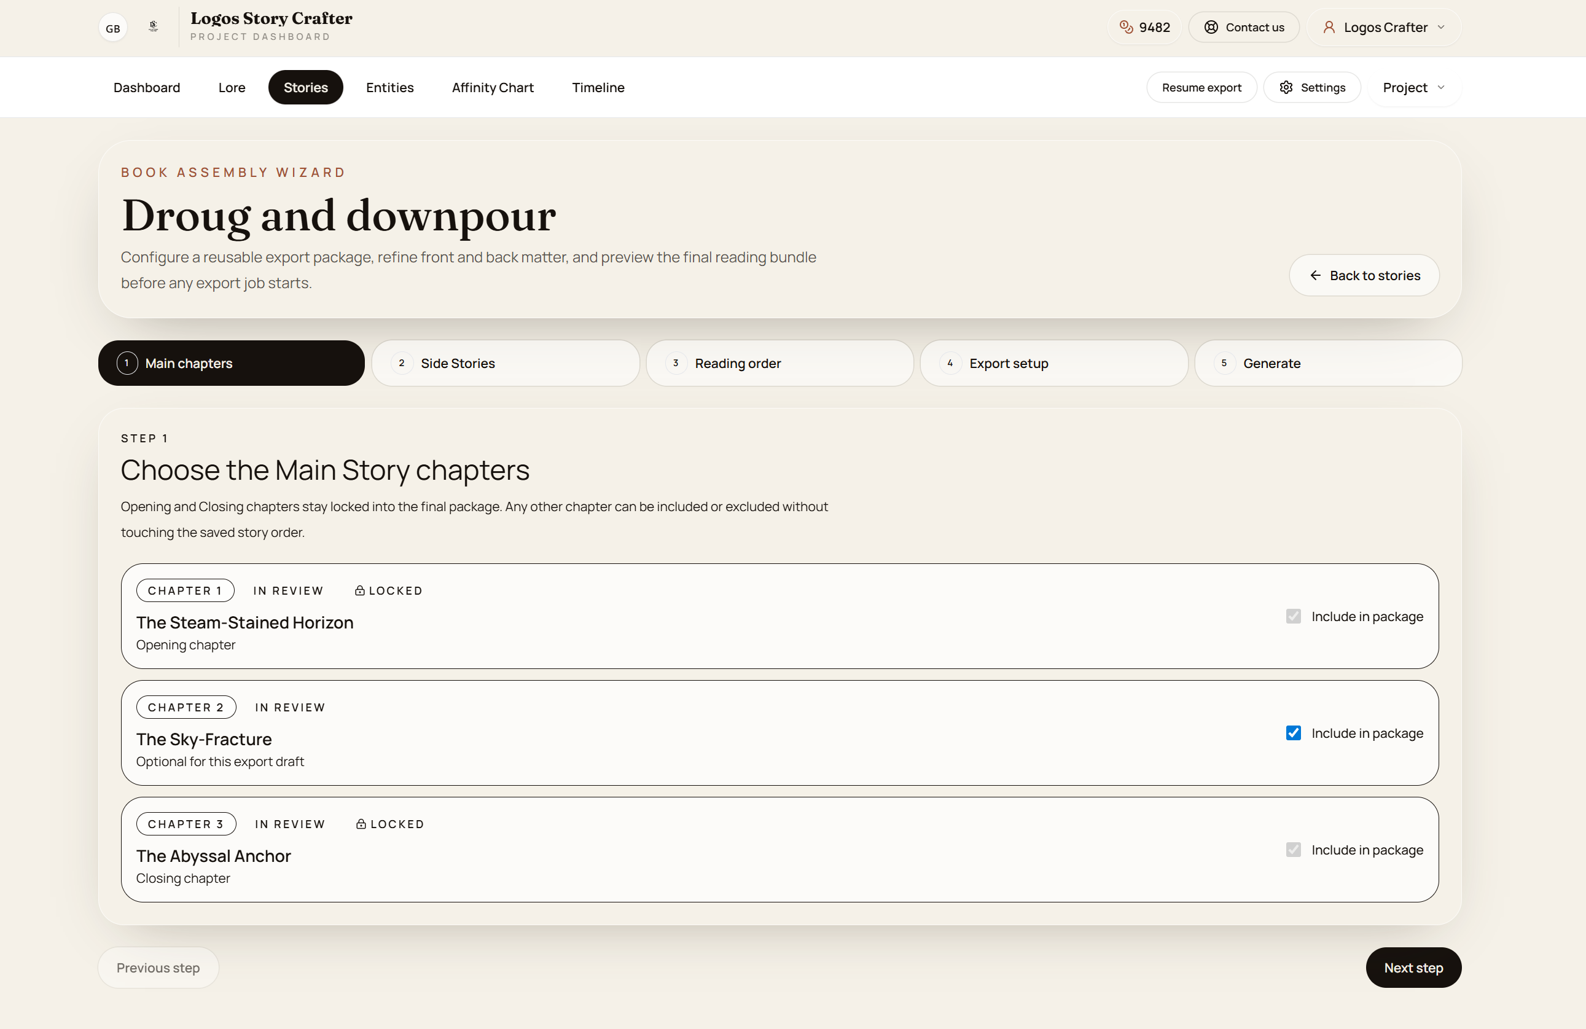Open the Lore tab
1586x1029 pixels.
click(x=232, y=87)
